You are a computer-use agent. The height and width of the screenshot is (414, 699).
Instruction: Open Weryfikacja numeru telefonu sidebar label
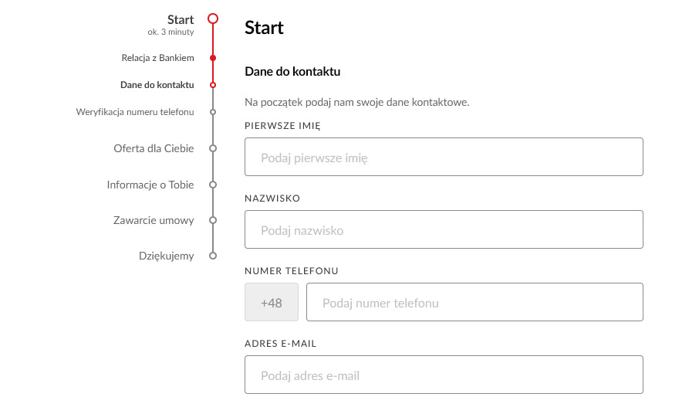pos(134,112)
